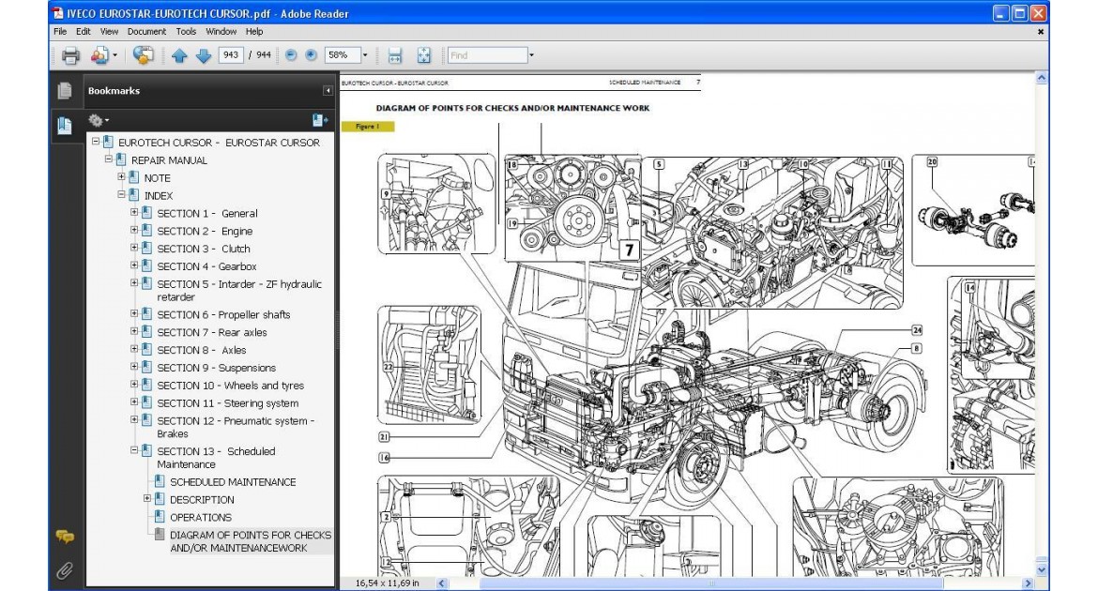Expand SECTION 7 - Rear axles

tap(134, 331)
